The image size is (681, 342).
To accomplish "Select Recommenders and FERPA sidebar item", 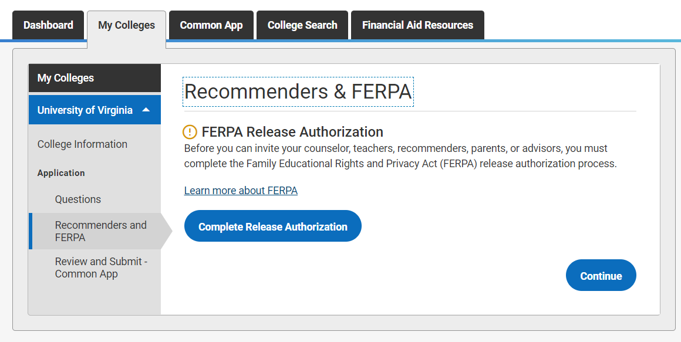I will point(101,231).
